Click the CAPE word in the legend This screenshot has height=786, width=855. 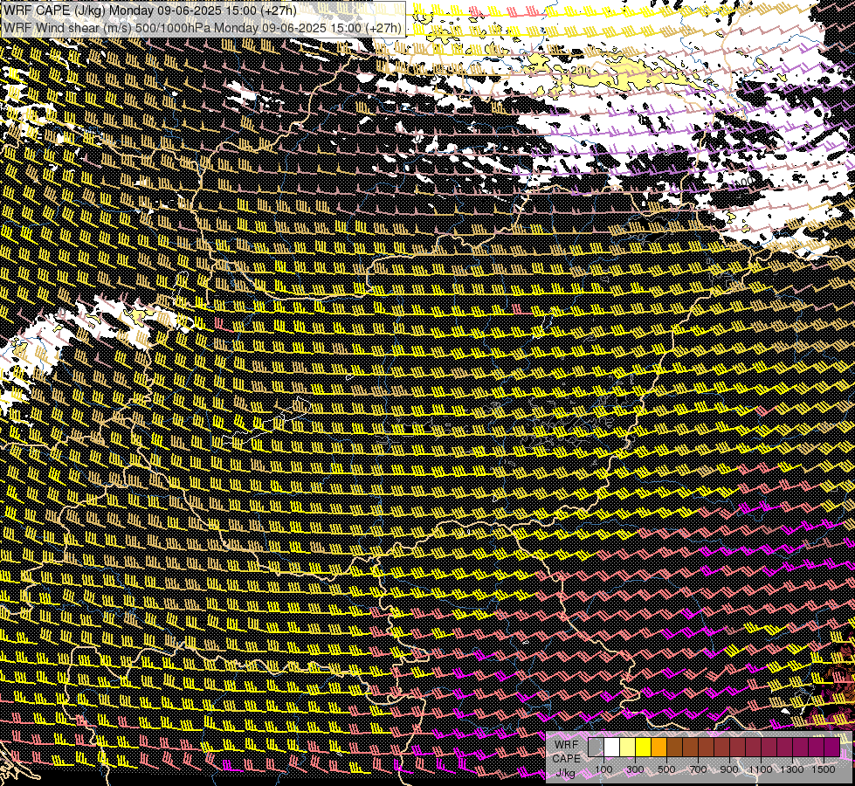coord(566,759)
